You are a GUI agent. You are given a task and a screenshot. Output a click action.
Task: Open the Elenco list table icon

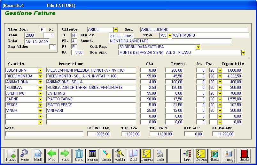coord(93,156)
